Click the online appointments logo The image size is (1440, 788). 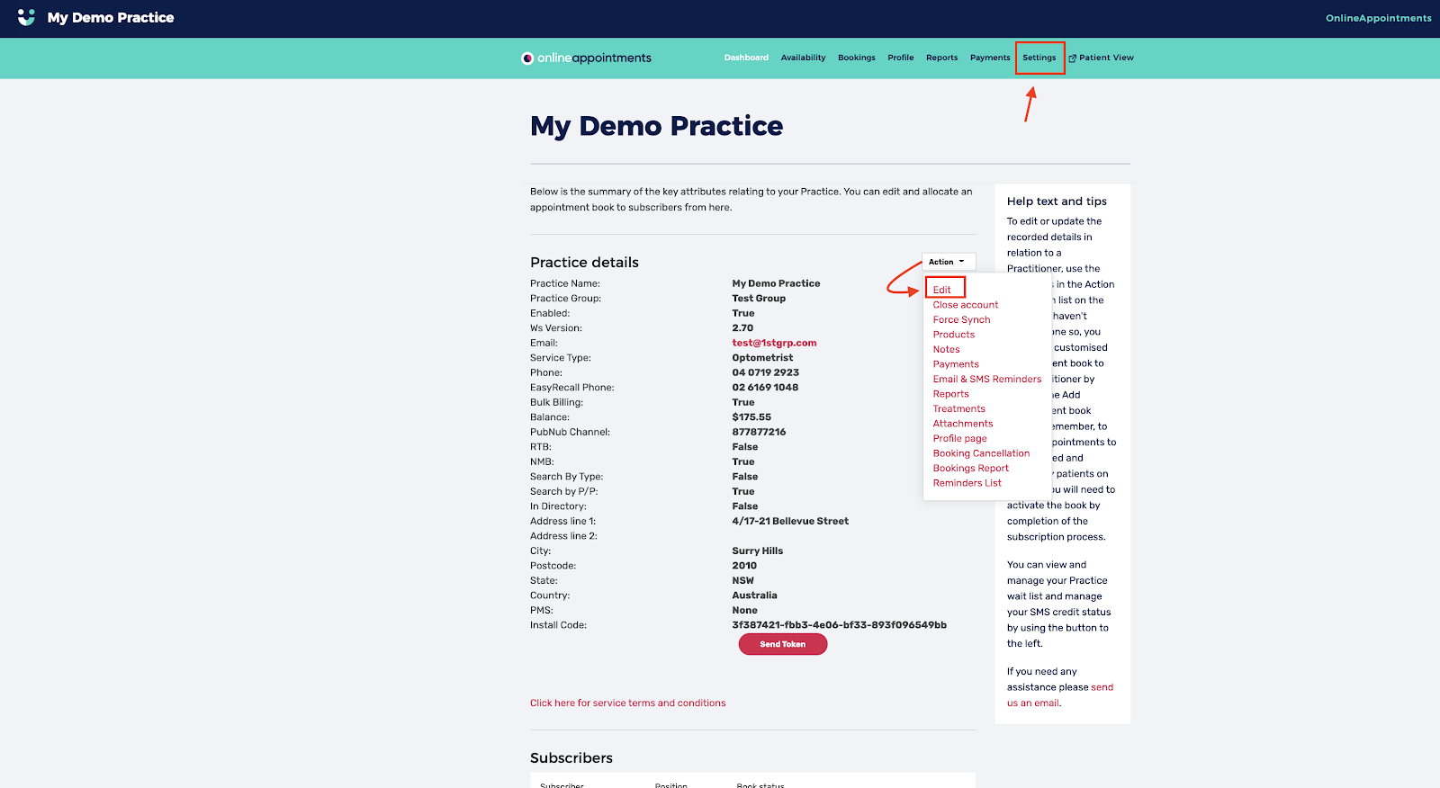[x=586, y=58]
